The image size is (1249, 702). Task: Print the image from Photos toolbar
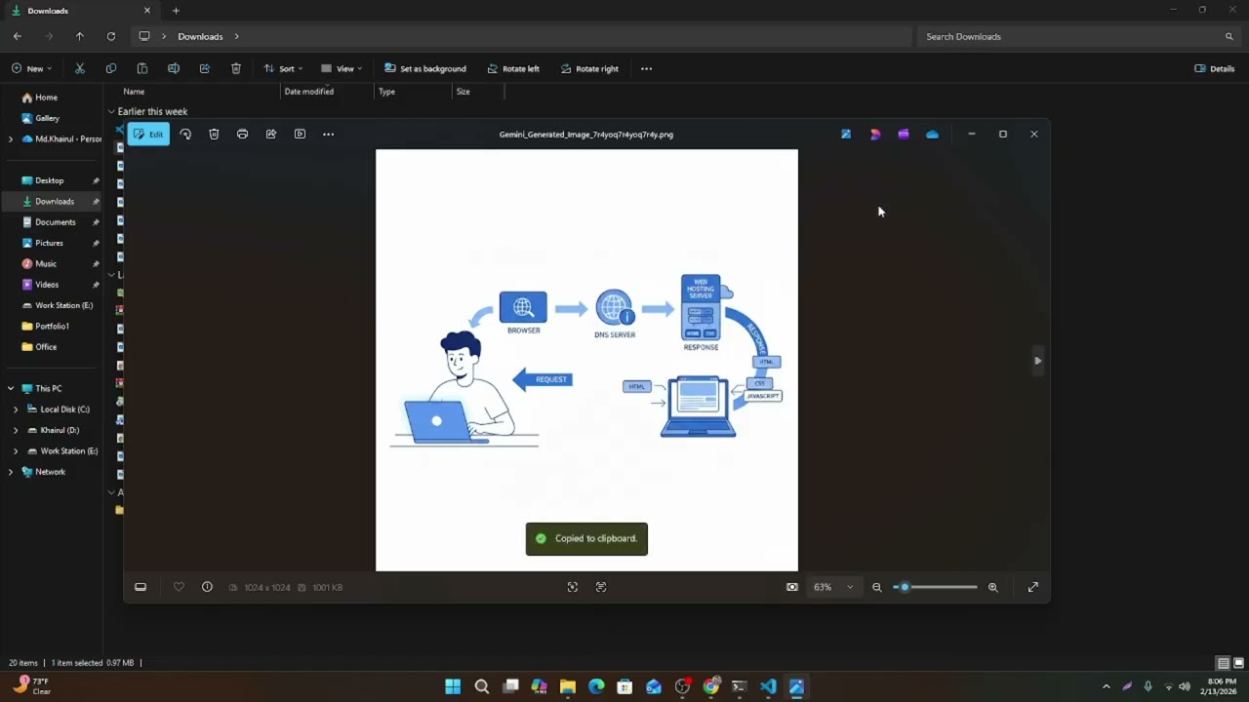click(242, 135)
